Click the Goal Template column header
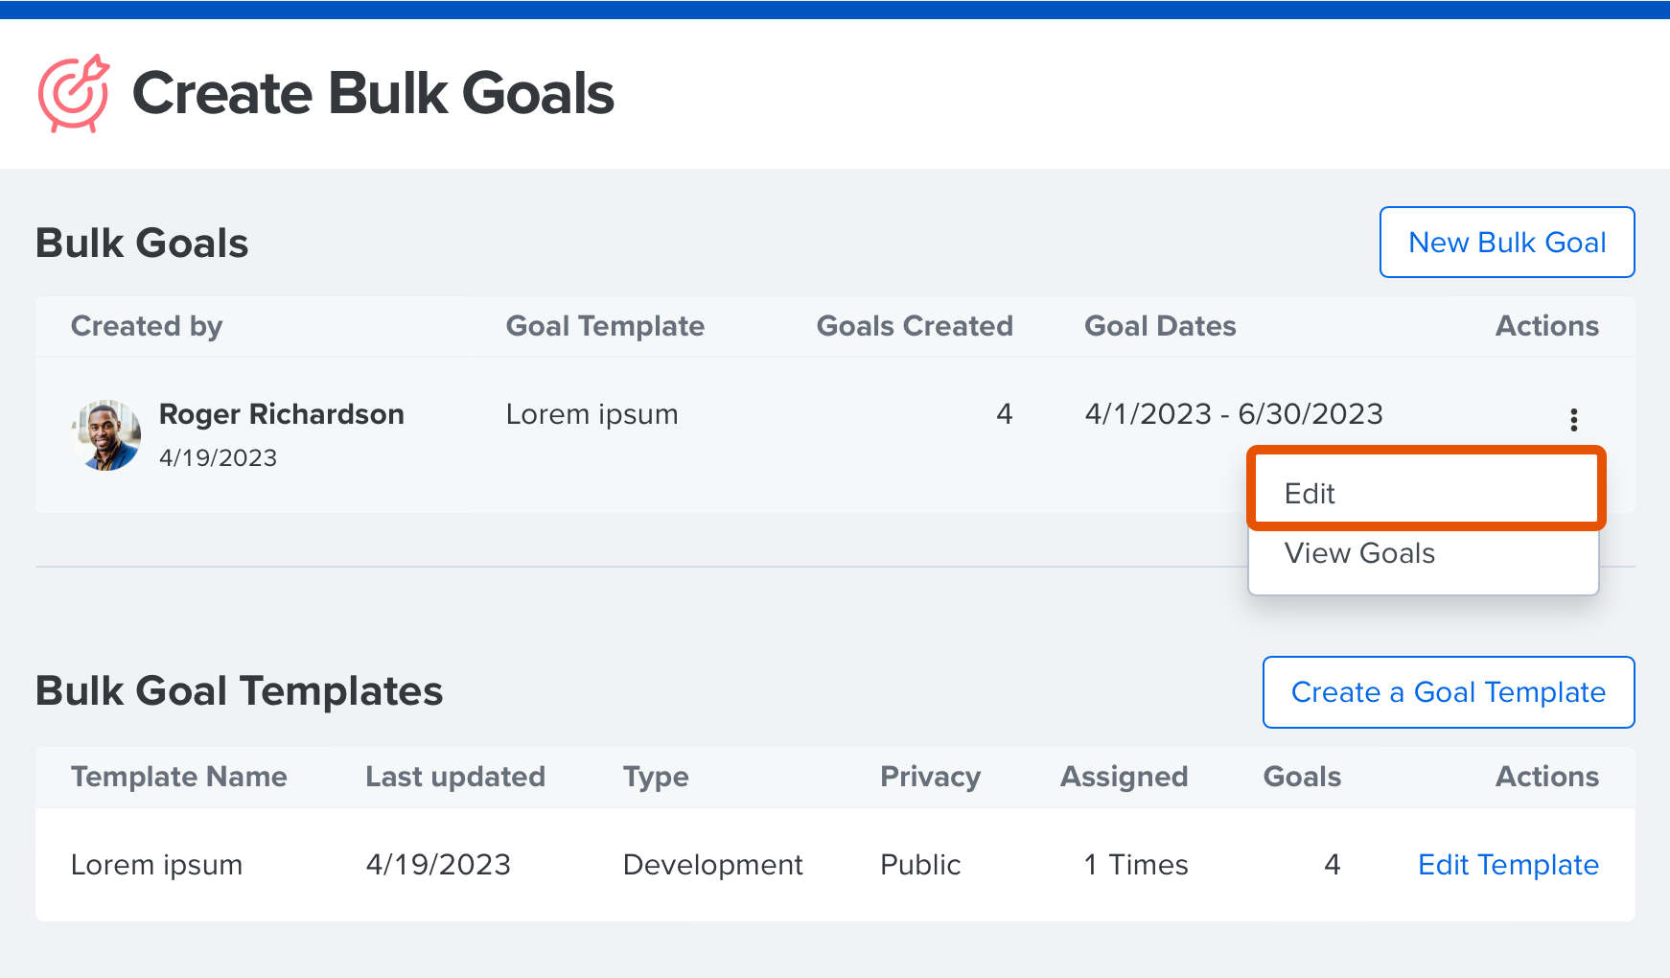Image resolution: width=1670 pixels, height=978 pixels. point(605,326)
